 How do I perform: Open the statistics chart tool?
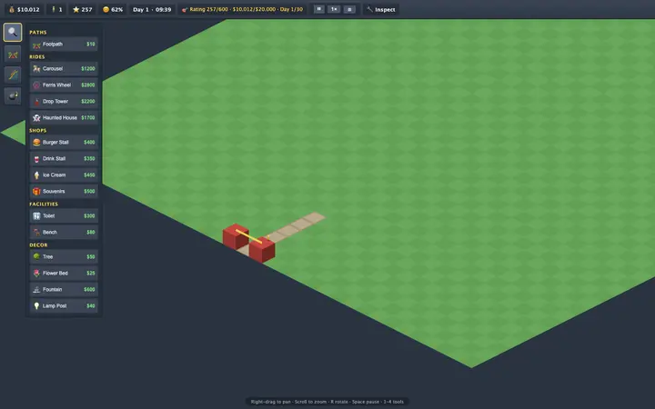tap(13, 75)
